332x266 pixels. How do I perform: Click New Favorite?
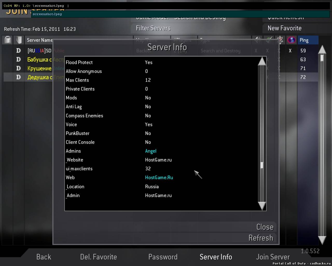285,28
